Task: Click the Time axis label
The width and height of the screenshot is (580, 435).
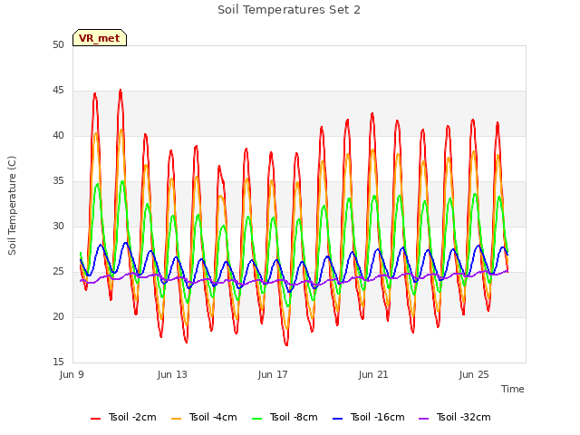Action: 513,389
